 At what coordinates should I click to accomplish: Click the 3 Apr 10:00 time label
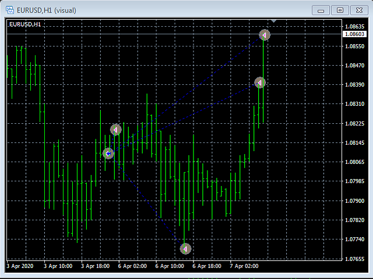click(x=58, y=266)
